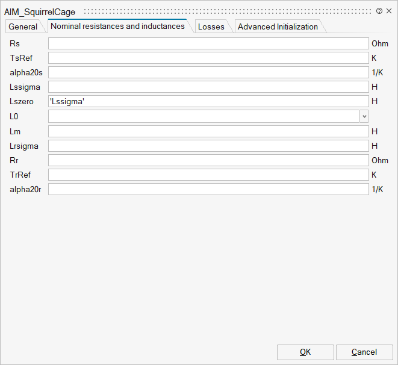Switch to the General tab
398x365 pixels.
click(x=23, y=27)
